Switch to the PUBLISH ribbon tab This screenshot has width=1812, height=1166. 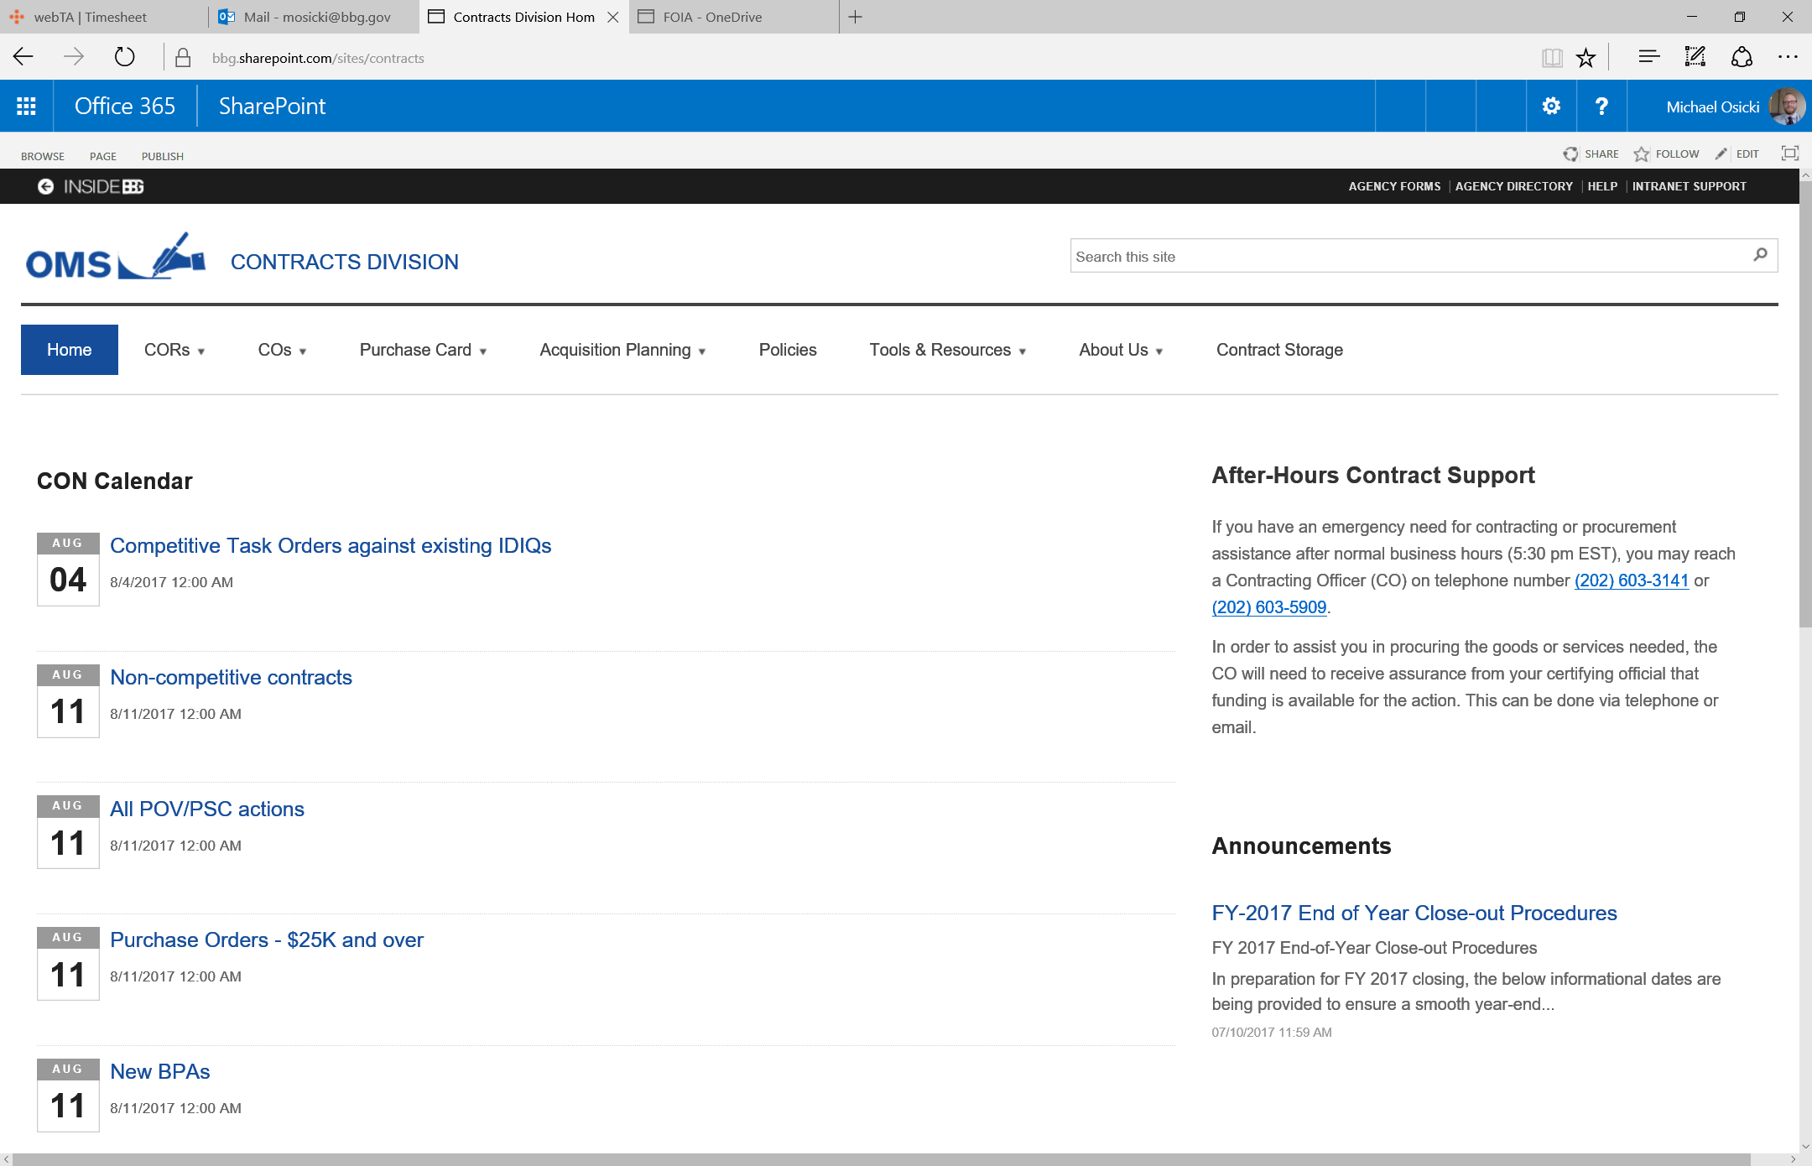[x=163, y=156]
